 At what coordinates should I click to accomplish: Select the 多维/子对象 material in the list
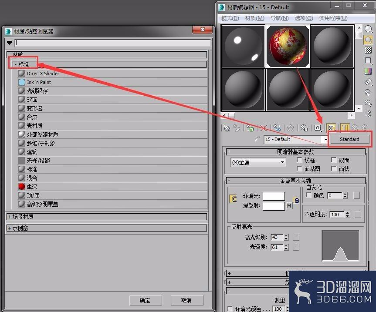click(113, 143)
